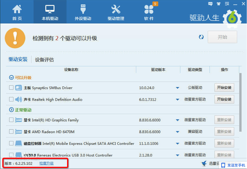The width and height of the screenshot is (247, 169).
Task: Open the 外设驱动 USB device icon
Action: [83, 9]
